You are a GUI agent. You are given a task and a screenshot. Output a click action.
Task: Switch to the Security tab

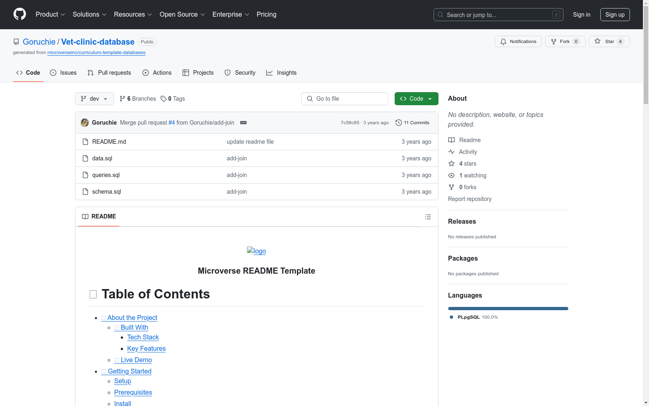(x=240, y=73)
